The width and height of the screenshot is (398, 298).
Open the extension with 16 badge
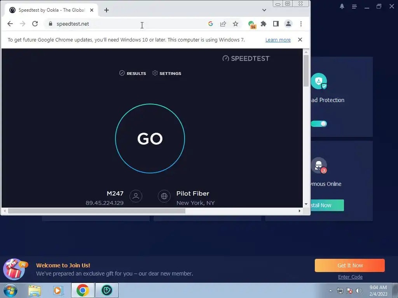click(252, 24)
